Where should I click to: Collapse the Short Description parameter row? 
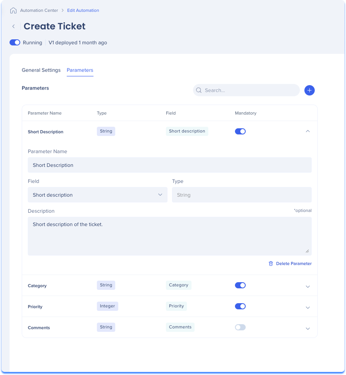click(308, 131)
